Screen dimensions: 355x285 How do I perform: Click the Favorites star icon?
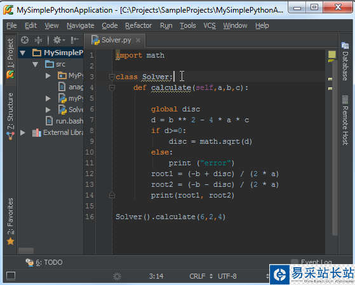coord(10,241)
